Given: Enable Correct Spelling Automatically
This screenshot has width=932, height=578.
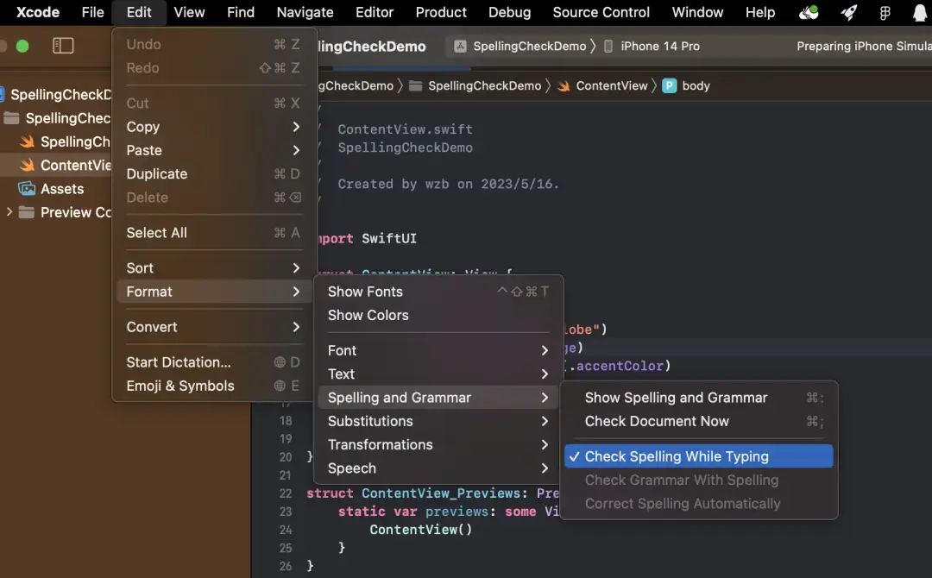Looking at the screenshot, I should pyautogui.click(x=681, y=504).
